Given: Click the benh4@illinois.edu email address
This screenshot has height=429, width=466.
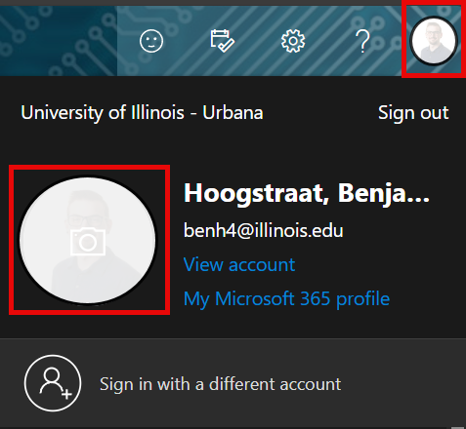Looking at the screenshot, I should pos(263,230).
